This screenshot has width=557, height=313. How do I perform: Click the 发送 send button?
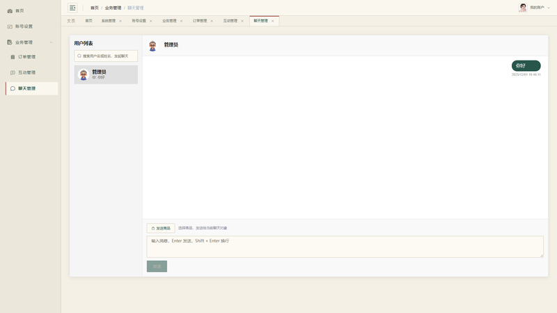coord(157,266)
